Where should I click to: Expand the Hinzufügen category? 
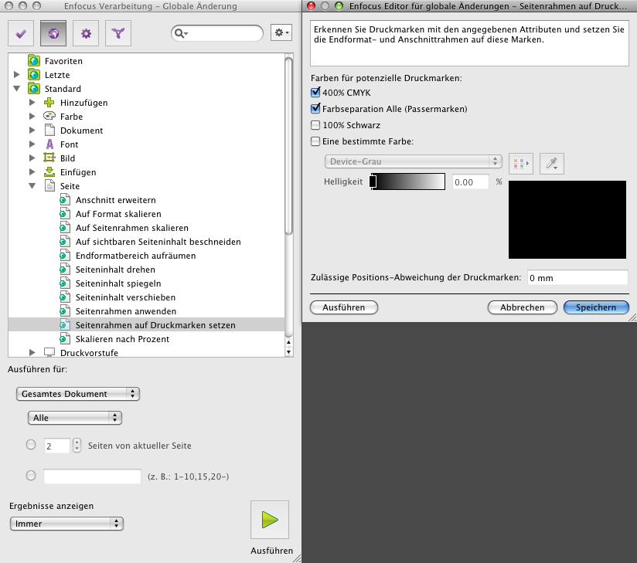[32, 103]
